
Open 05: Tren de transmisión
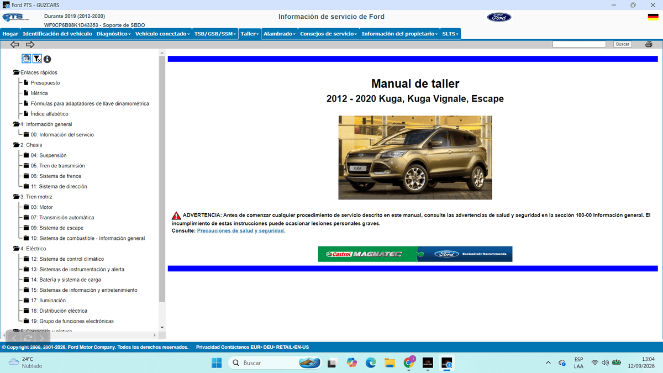58,166
